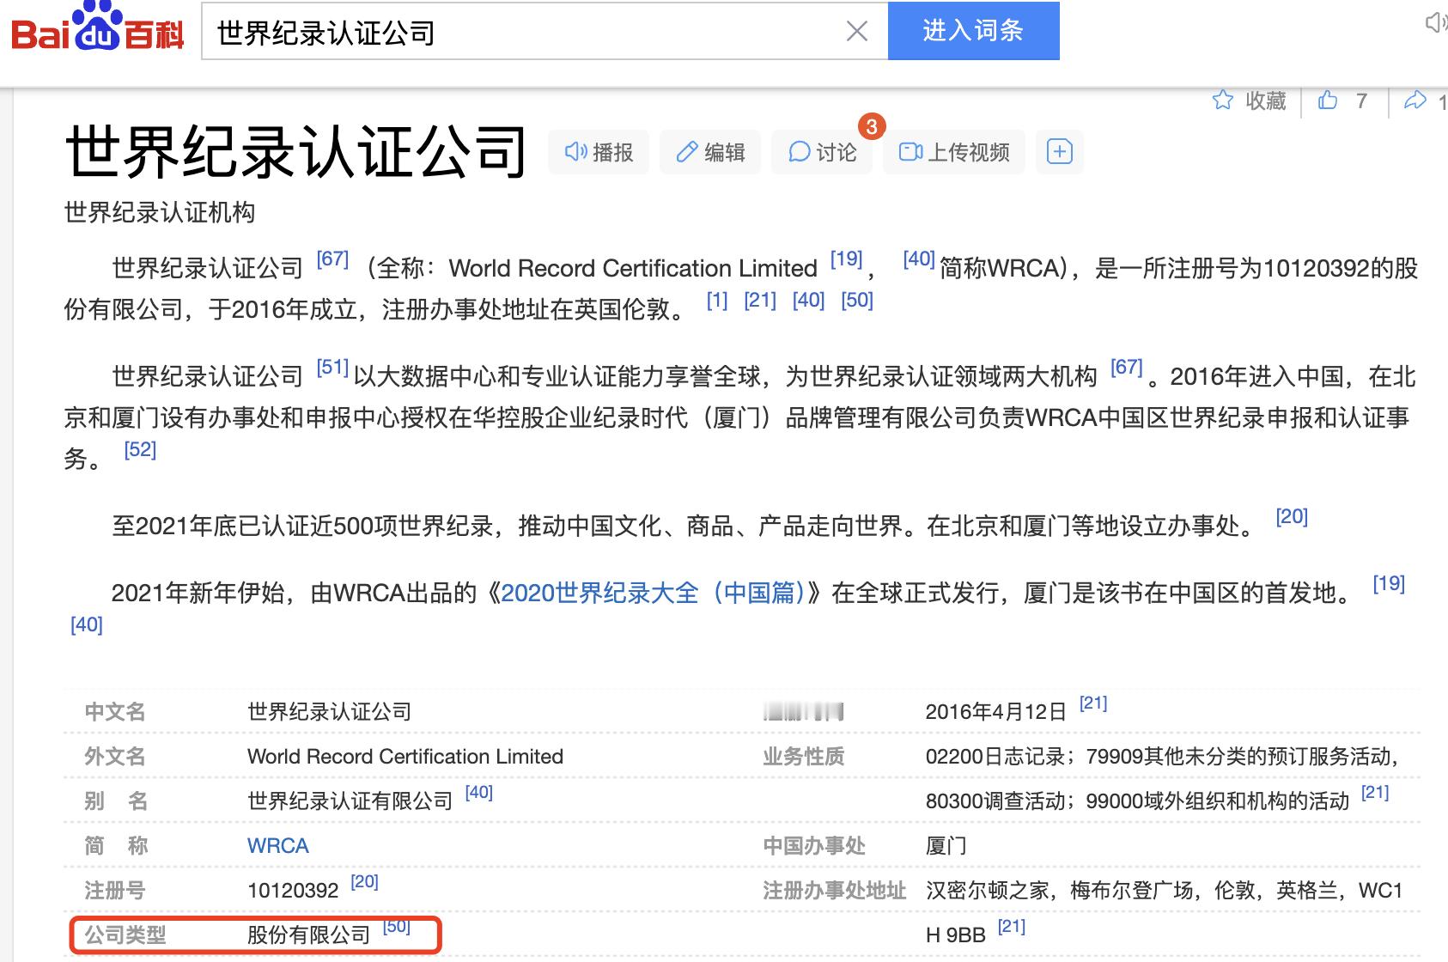Open reference [20] beside 注册号 10120392

pyautogui.click(x=364, y=881)
